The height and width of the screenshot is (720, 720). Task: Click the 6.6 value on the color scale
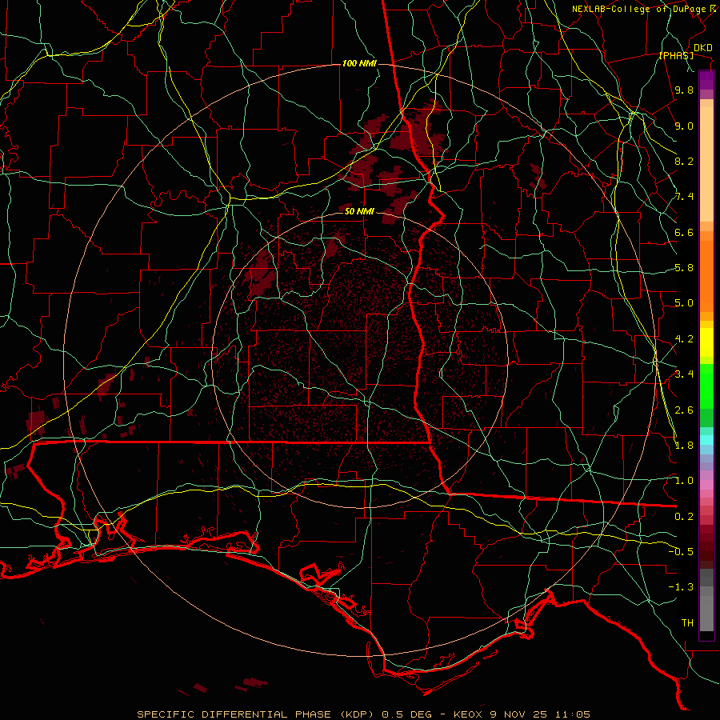point(684,232)
